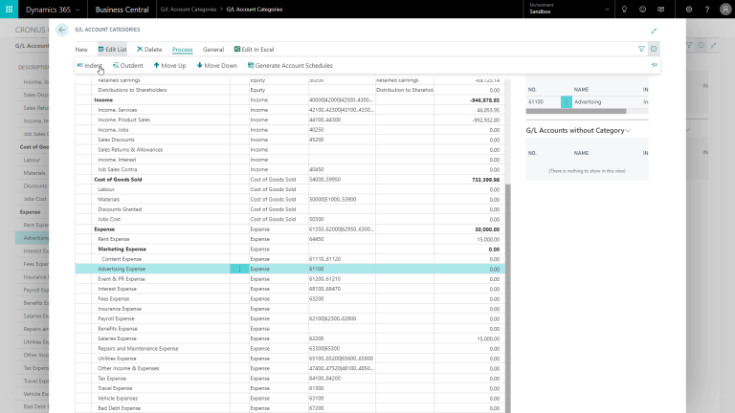Open the app launcher waffle icon

click(9, 9)
